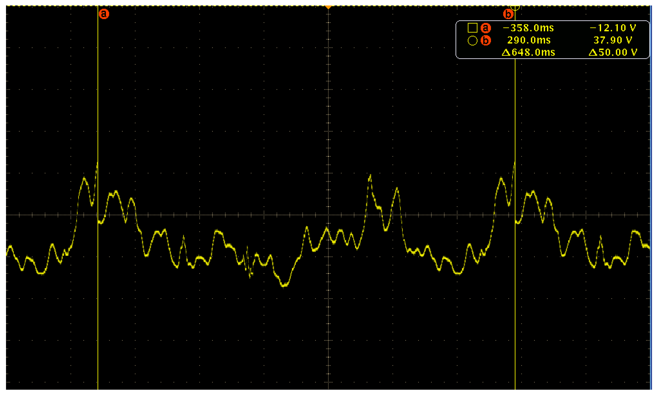Screen dimensions: 657x397
Task: Click the red 'a' badge in readout box
Action: coord(485,28)
